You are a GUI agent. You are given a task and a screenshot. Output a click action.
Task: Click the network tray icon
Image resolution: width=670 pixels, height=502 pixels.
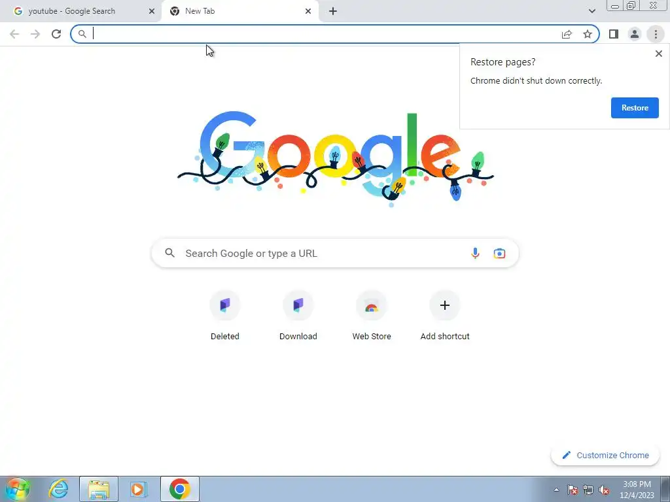[x=588, y=490]
